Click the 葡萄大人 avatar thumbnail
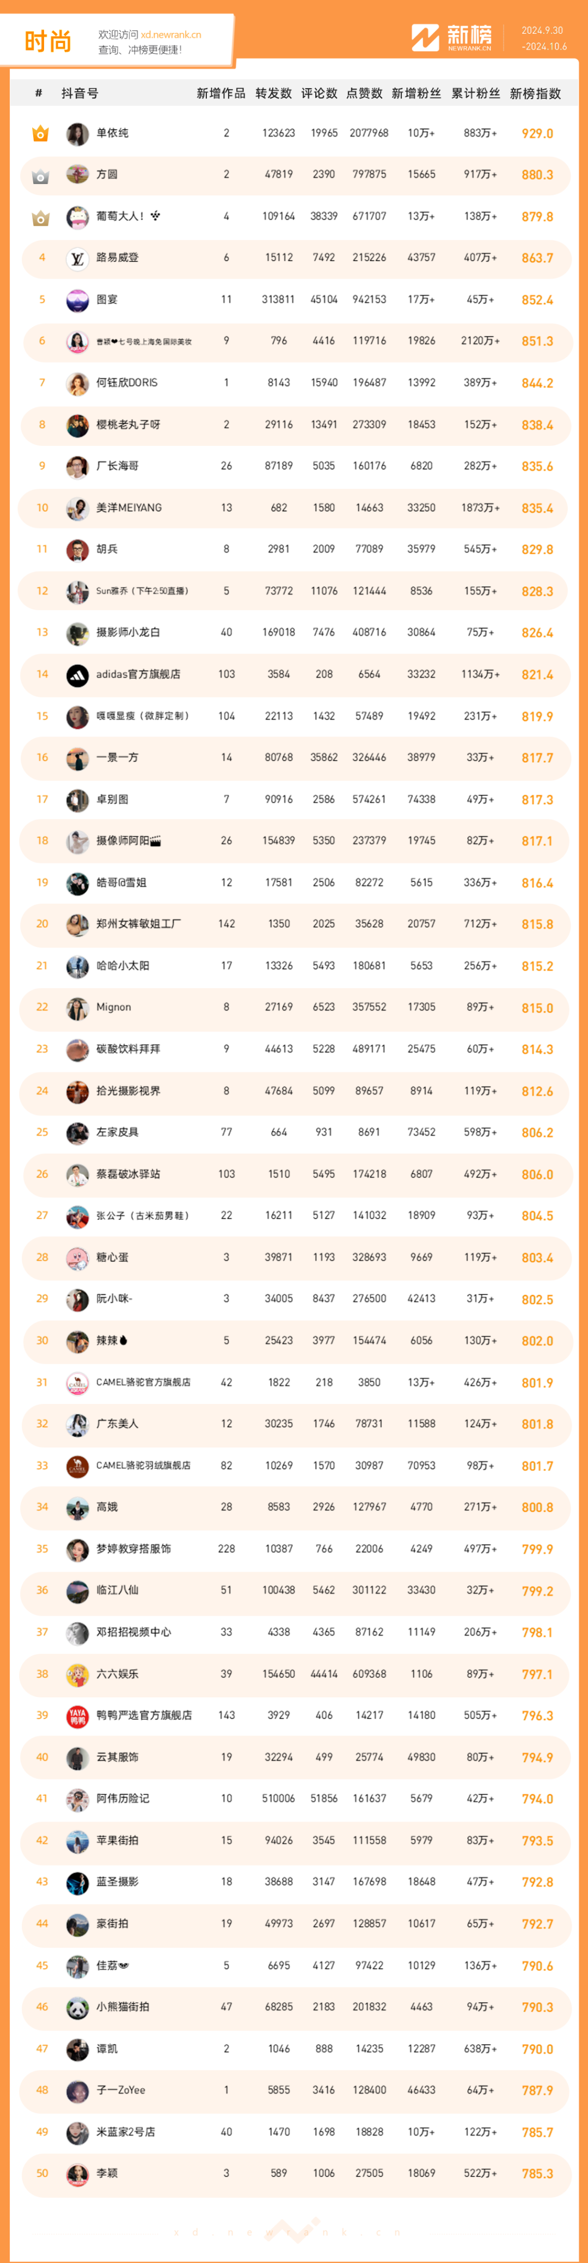 coord(77,217)
